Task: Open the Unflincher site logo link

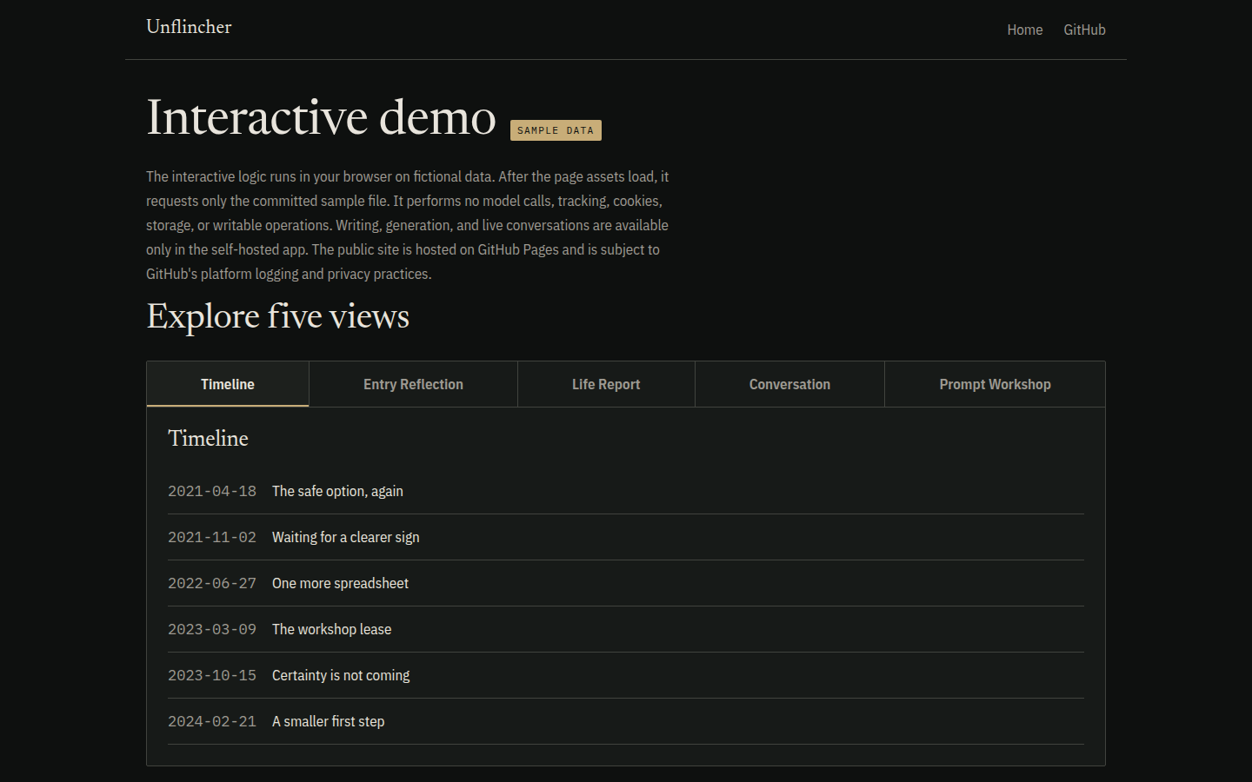Action: pos(189,27)
